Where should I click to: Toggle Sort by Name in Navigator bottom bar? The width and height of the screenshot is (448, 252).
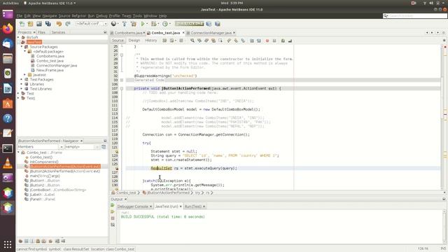(57, 241)
